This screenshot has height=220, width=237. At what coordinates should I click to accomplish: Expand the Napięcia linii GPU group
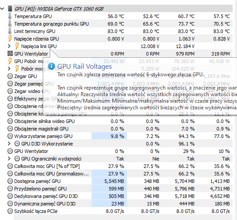[9, 46]
